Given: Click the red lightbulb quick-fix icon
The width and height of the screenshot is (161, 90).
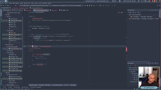Looking at the screenshot, I should point(30,46).
